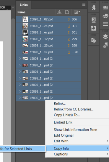Open the Color palette panel icon
This screenshot has width=109, height=162.
[x=105, y=16]
